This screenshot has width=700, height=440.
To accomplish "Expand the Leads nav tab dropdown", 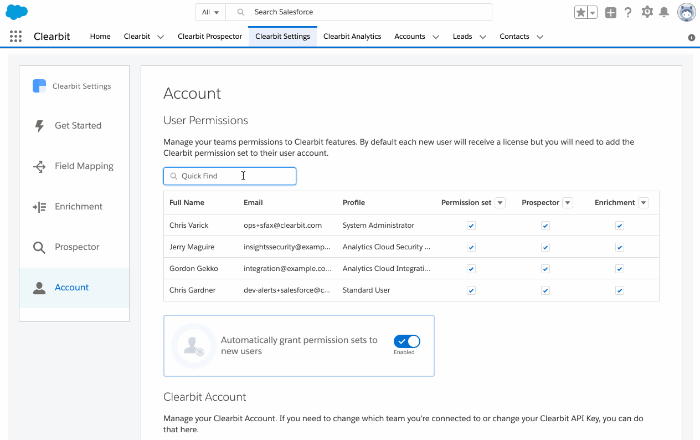I will (483, 37).
